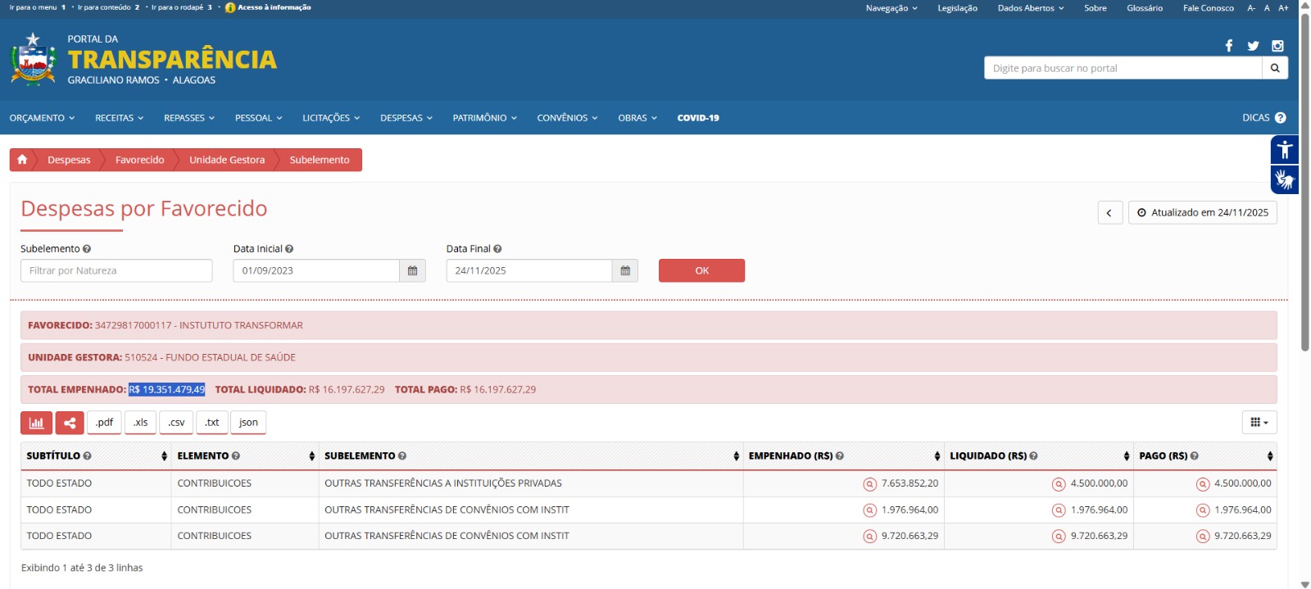Viewport: 1311px width, 589px height.
Task: Click the share icon button
Action: coord(70,423)
